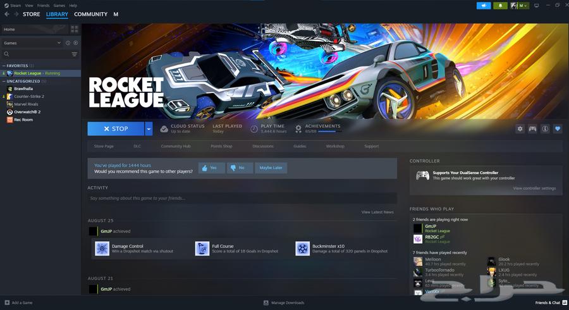
Task: Toggle ready-to-play filter icon in sidebar
Action: [75, 43]
